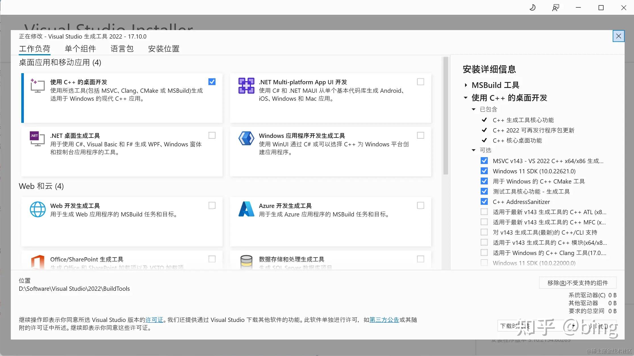Uncheck C++ AddressSanitizer option

pos(484,202)
